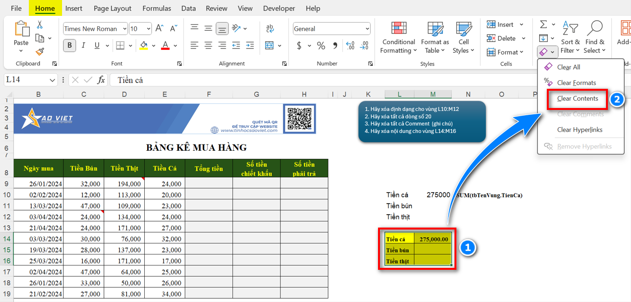Click the Insert Function fx icon
The width and height of the screenshot is (631, 302).
(x=101, y=80)
